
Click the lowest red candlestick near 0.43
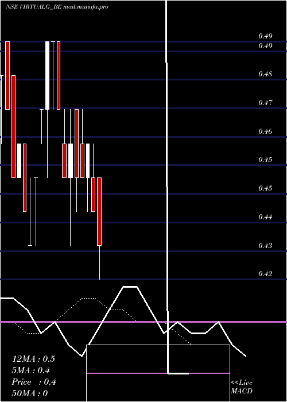click(99, 211)
